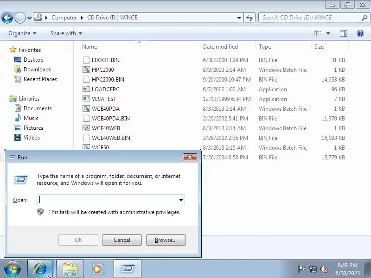Select the WCE40WEB batch file icon
Viewport: 371px width, 278px height.
(86, 128)
